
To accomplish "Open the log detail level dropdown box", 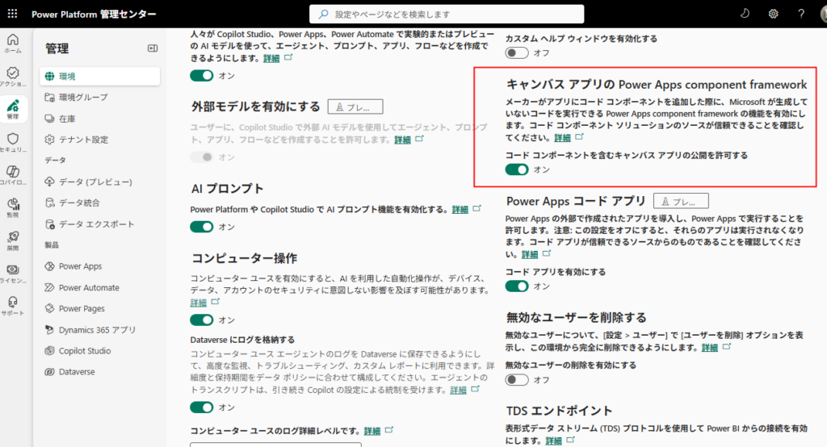I will click(x=275, y=444).
